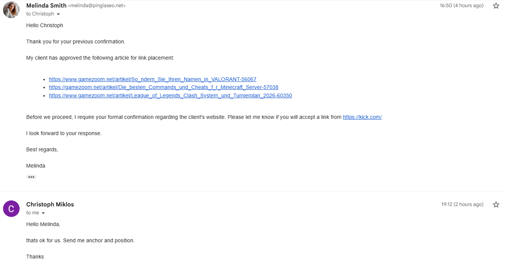Screen dimensions: 507x260
Task: Click the melinda@pinglaseo.net email address
Action: click(x=97, y=6)
